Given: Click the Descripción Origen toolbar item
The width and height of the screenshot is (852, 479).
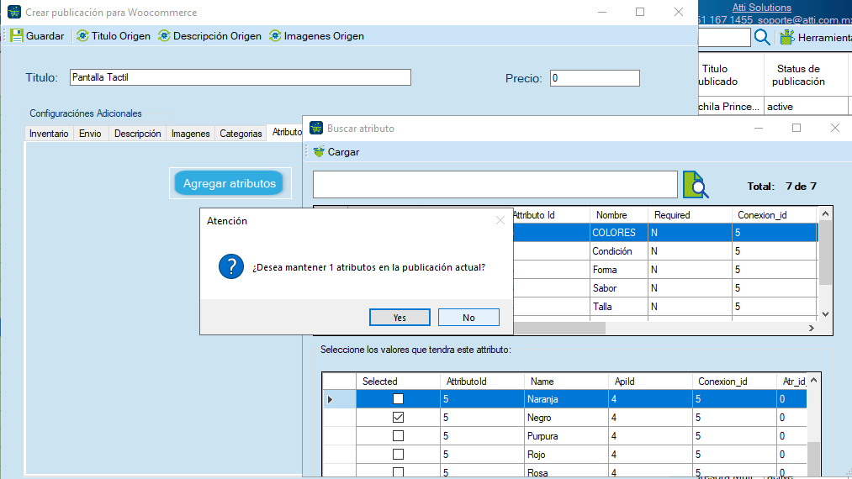Looking at the screenshot, I should click(x=209, y=36).
